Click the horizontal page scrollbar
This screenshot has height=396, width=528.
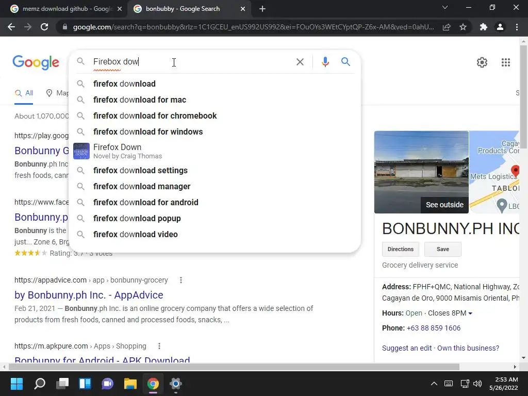tap(234, 367)
